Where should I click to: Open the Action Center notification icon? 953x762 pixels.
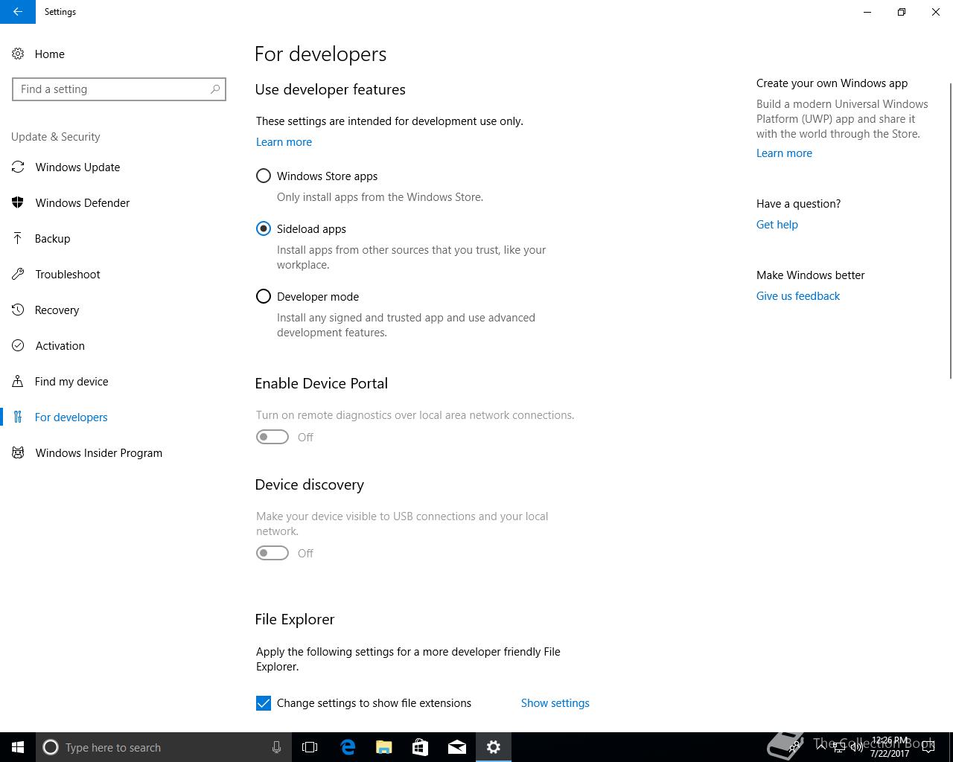point(928,747)
